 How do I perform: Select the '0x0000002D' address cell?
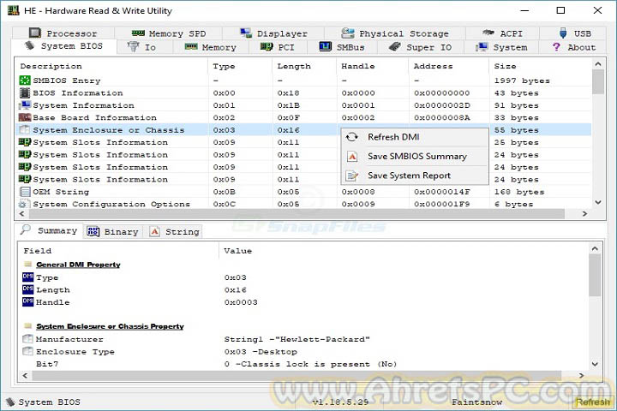point(441,105)
